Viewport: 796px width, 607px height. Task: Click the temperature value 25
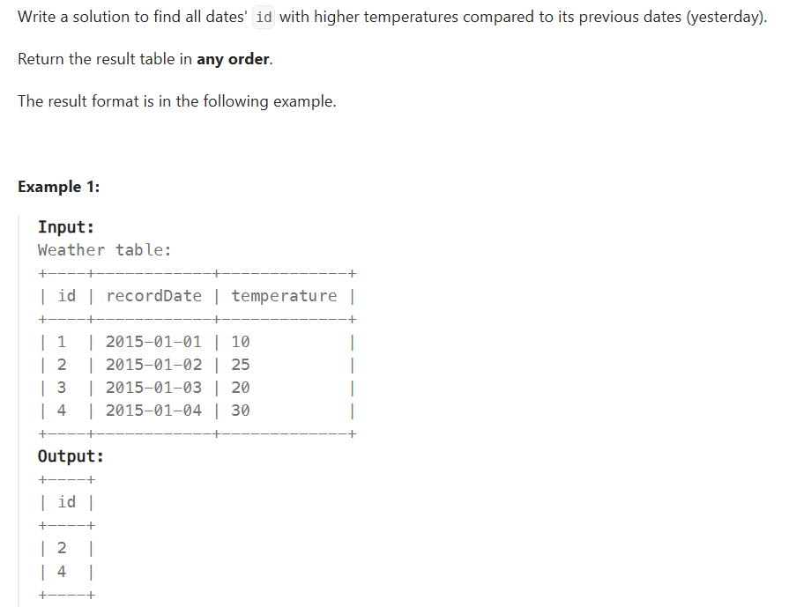[x=241, y=365]
